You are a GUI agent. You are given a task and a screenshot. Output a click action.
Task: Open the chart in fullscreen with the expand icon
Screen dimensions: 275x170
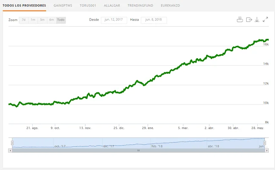pos(265,19)
